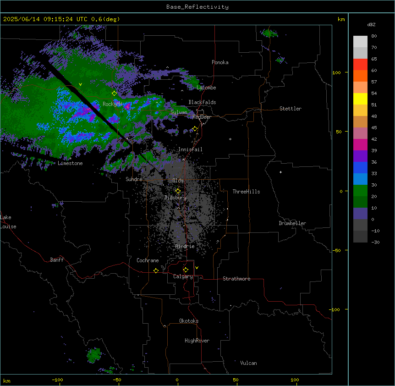Click the Sylvan label
Screen dimensions: 395x386
tap(179, 112)
